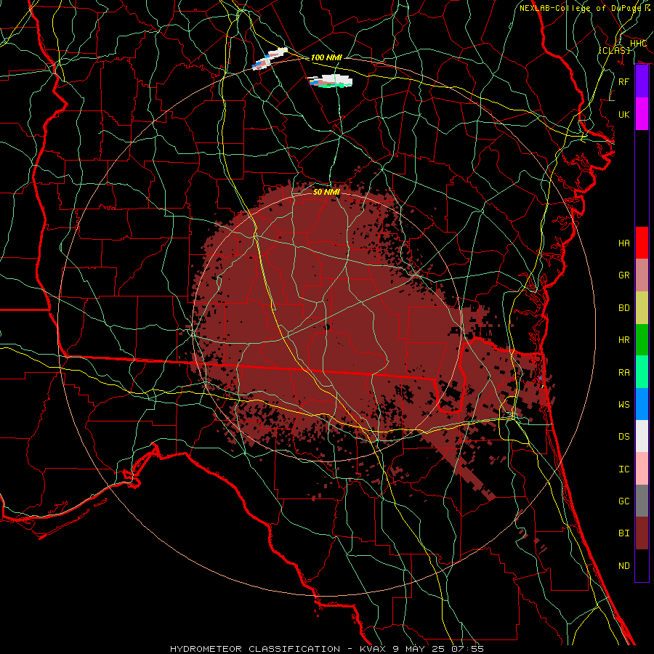
Task: Click the gray GC legend color swatch
Action: coord(642,501)
